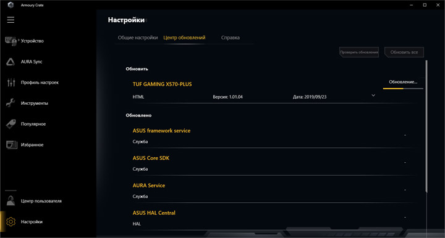Click the Armoury Crate logo icon

pos(11,5)
